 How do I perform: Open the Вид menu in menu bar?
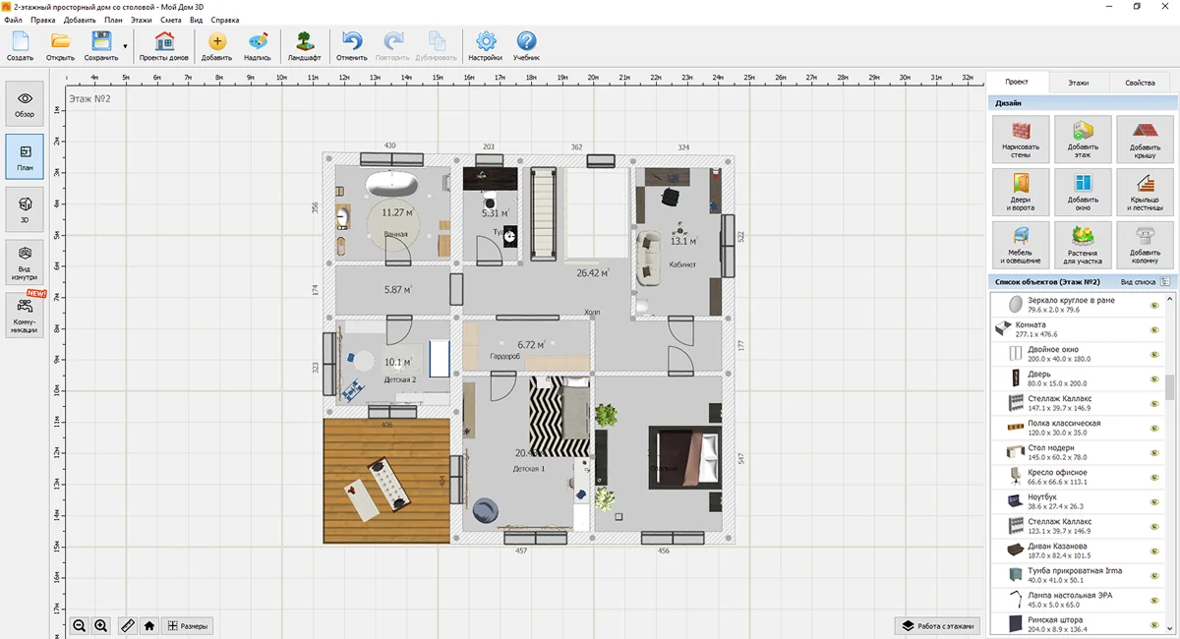[196, 20]
